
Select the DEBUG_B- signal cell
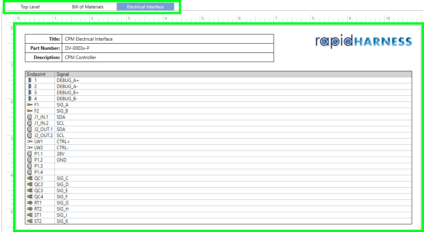233,99
